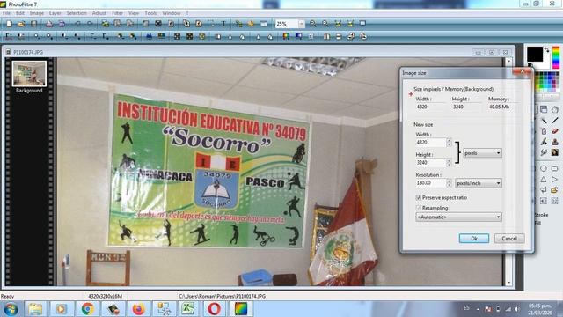Open the Layer menu

coord(55,13)
